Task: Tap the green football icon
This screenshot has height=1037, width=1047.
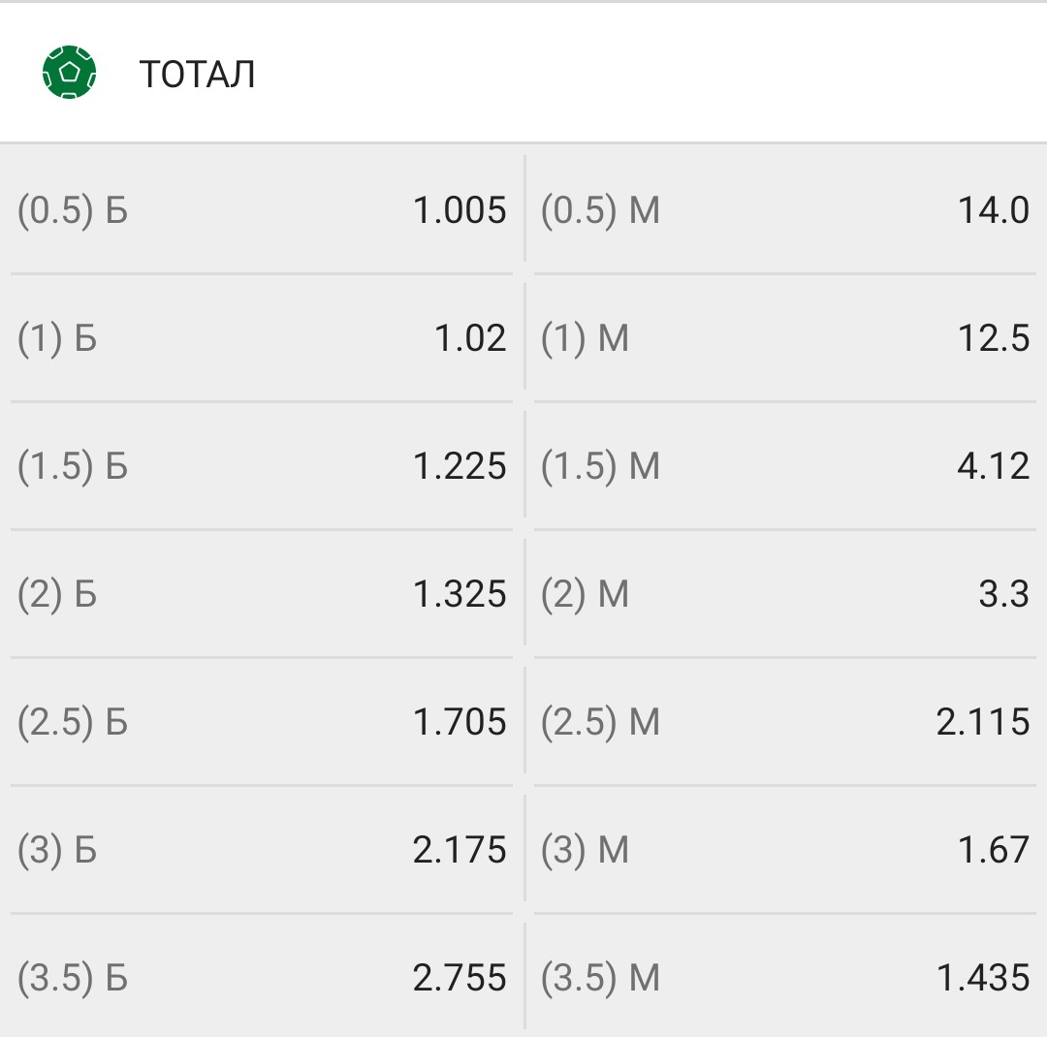Action: [x=69, y=72]
